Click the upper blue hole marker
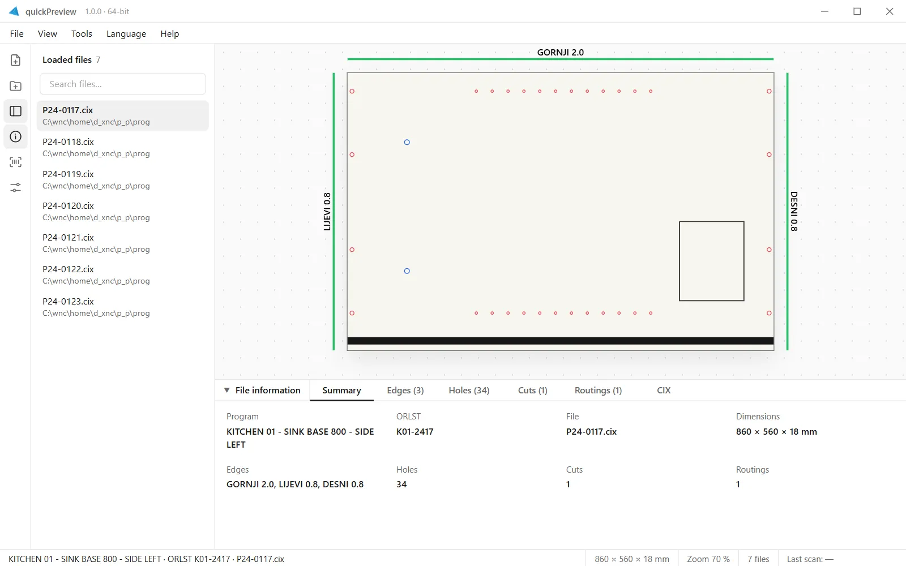 pyautogui.click(x=407, y=142)
